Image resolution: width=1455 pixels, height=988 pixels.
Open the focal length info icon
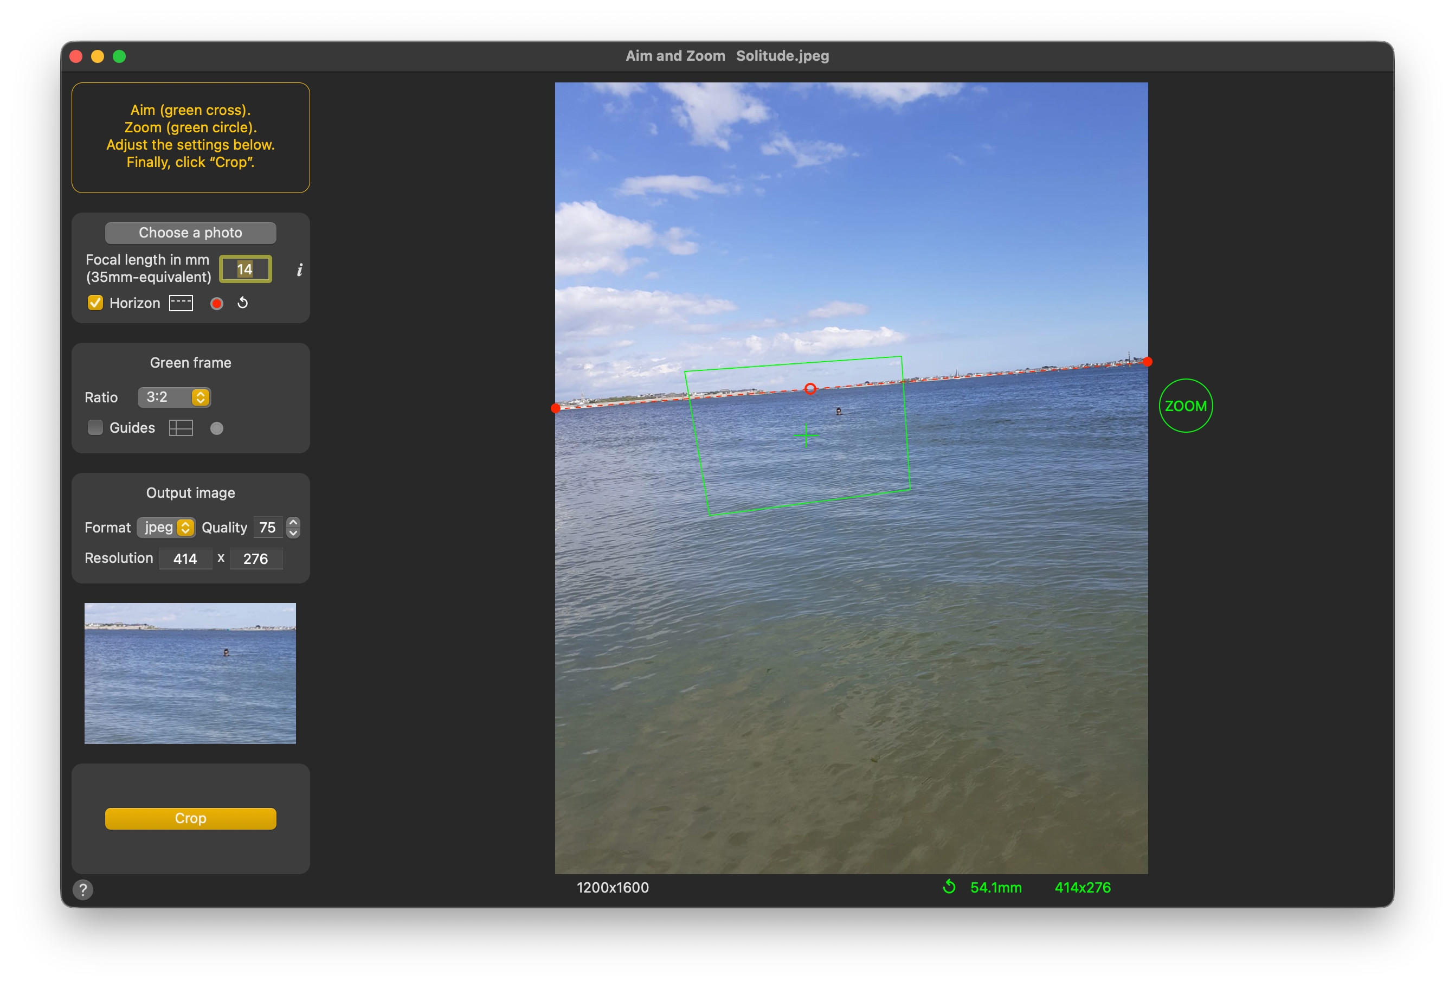pos(299,270)
